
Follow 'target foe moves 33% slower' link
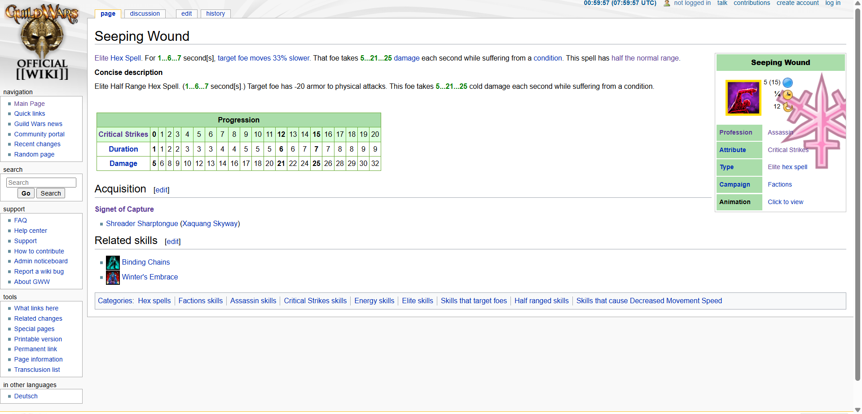click(x=264, y=58)
